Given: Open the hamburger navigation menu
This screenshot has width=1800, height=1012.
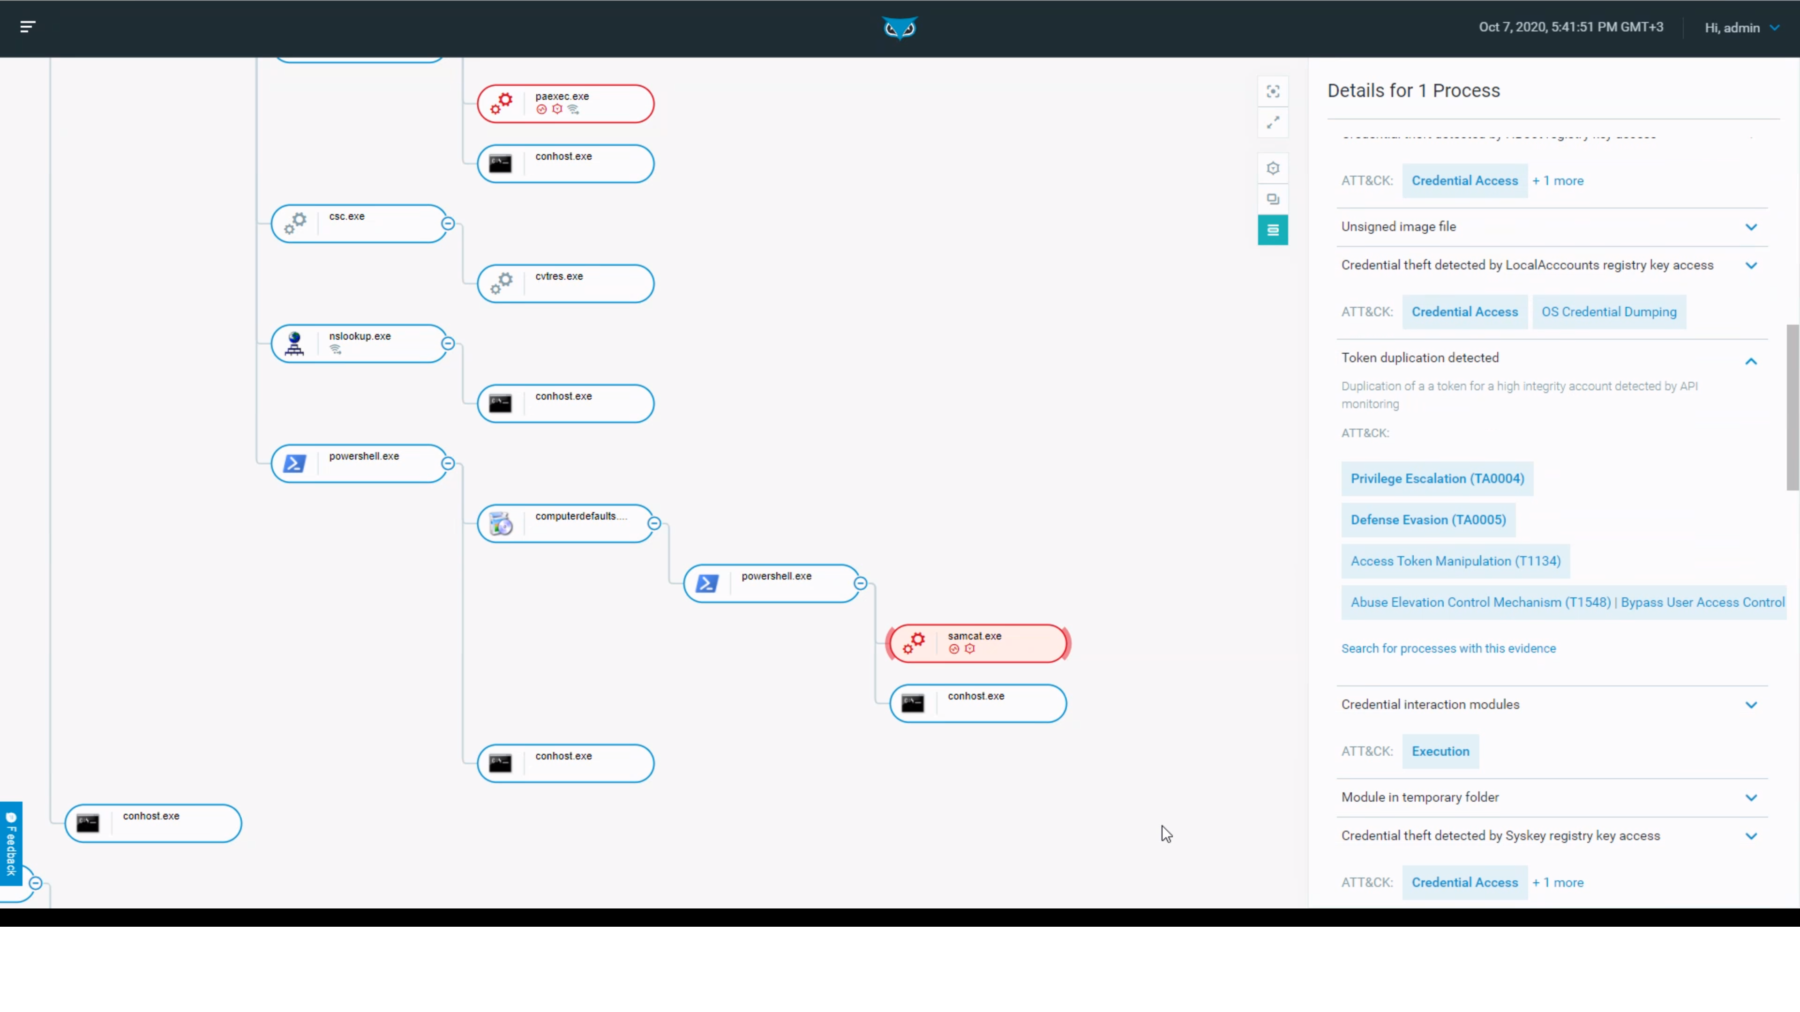Looking at the screenshot, I should pyautogui.click(x=27, y=27).
